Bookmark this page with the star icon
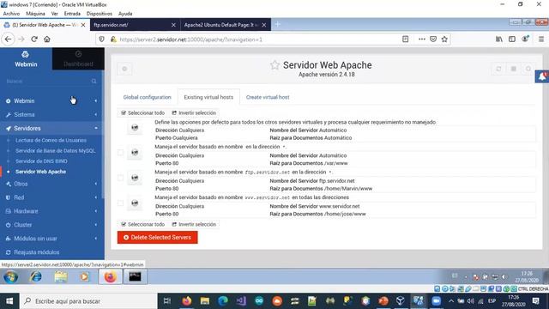Image resolution: width=549 pixels, height=309 pixels. [444, 39]
